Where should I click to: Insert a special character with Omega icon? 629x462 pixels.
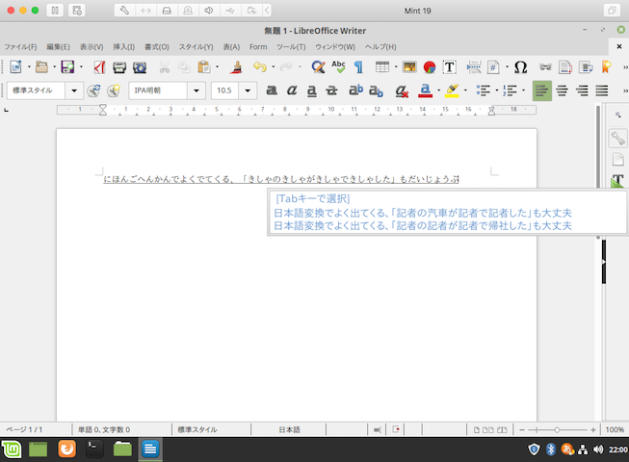pos(520,67)
